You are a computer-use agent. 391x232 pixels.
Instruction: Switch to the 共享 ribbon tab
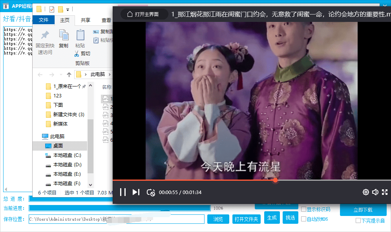click(86, 20)
